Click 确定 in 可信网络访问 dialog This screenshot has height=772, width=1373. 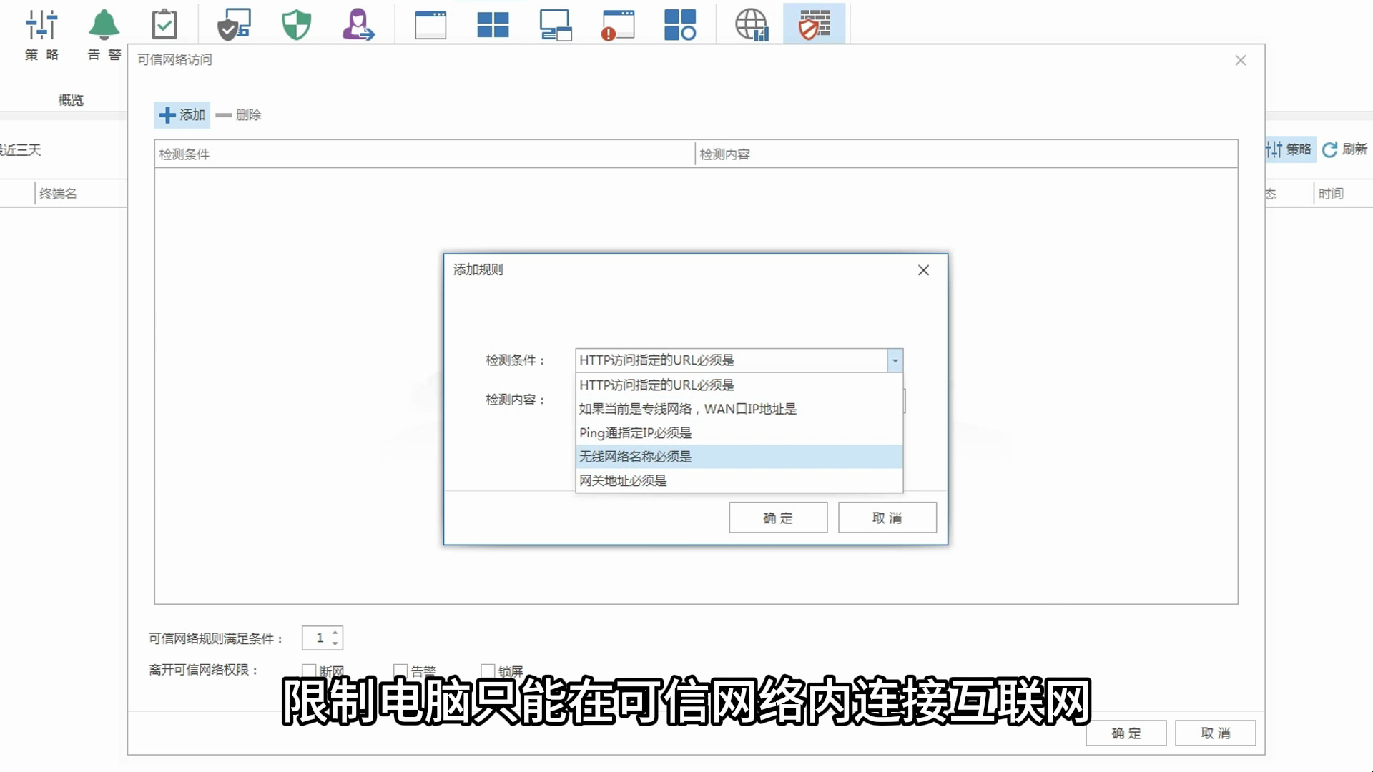1126,733
